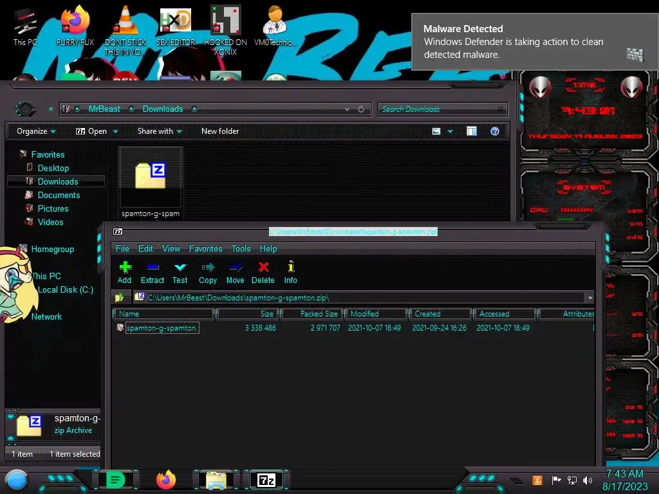Click the Java update tray icon
This screenshot has width=659, height=494.
537,480
